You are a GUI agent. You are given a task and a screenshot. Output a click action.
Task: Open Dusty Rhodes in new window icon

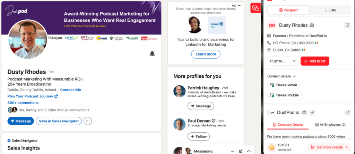[x=347, y=25]
